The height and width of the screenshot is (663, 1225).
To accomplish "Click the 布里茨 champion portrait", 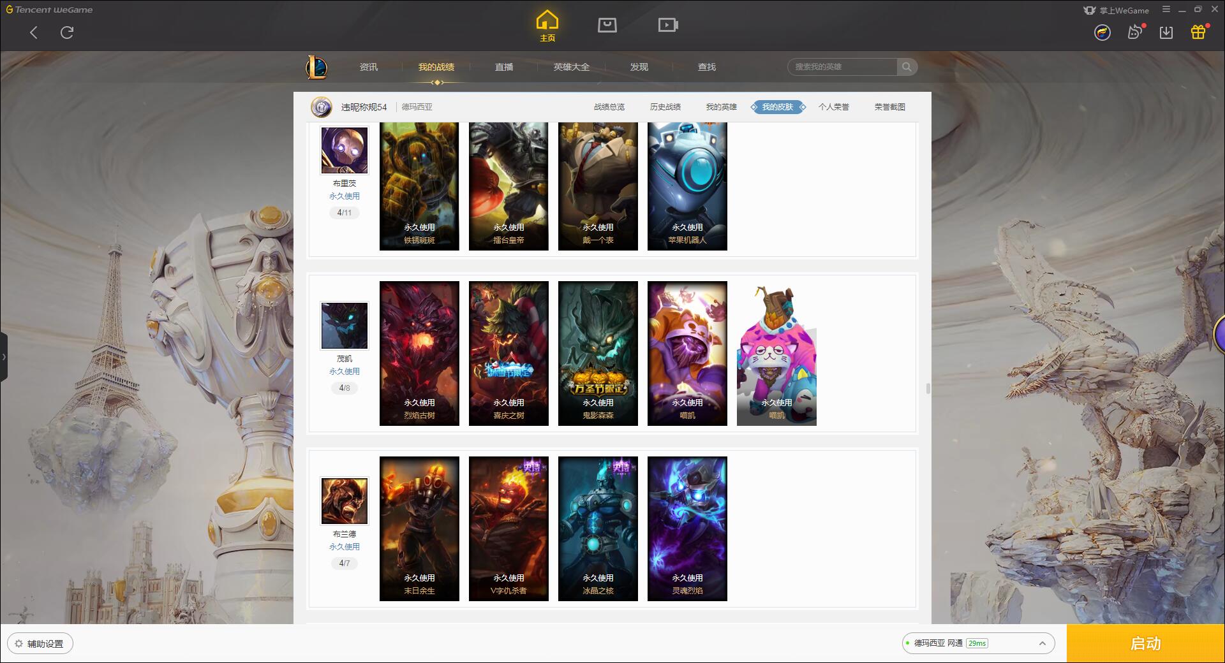I will pos(345,150).
